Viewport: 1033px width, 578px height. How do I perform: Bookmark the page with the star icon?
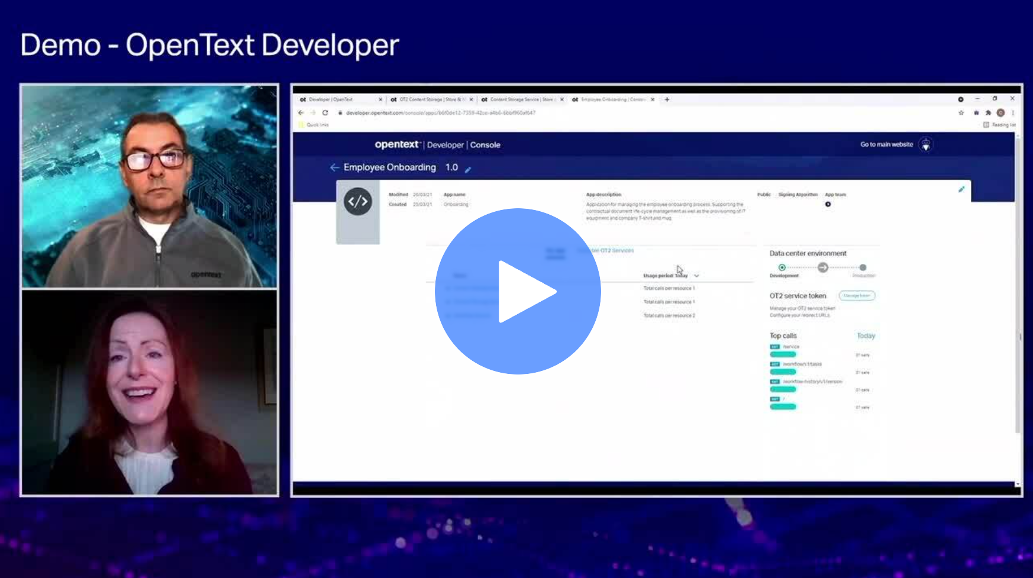961,112
